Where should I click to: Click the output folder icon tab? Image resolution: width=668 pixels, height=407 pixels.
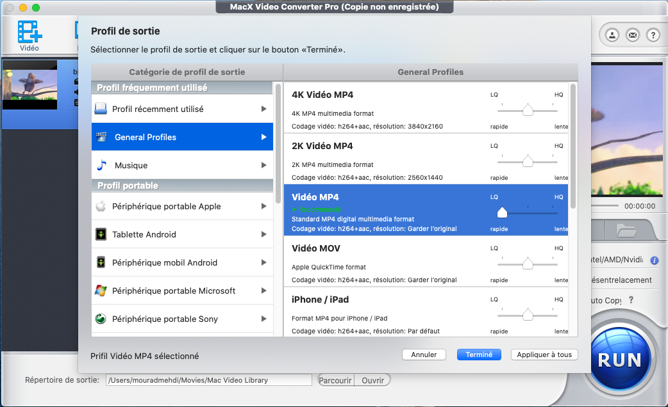coord(626,231)
